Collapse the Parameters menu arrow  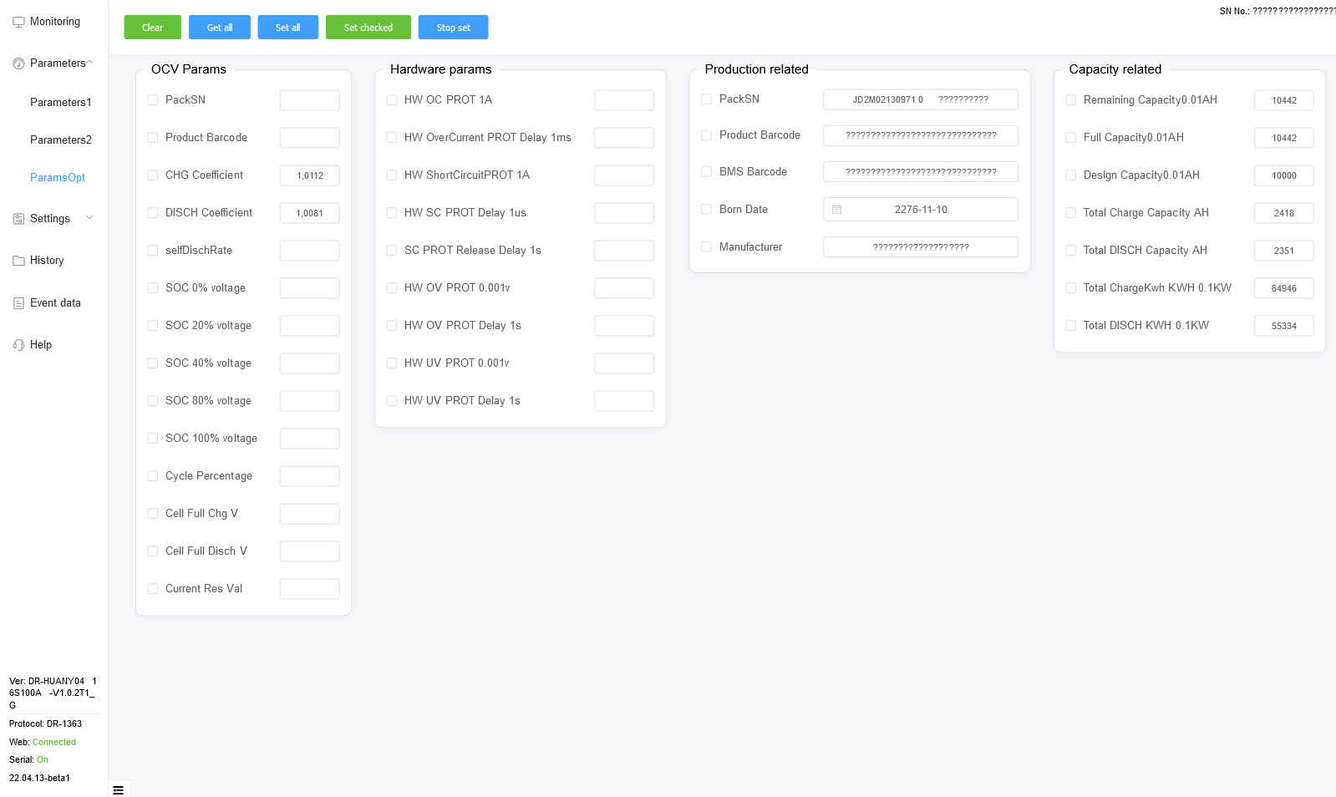tap(89, 63)
